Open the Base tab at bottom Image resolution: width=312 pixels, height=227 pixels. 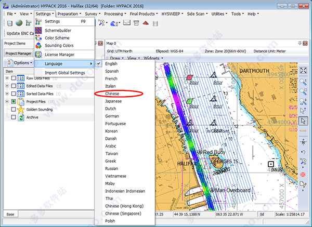pyautogui.click(x=10, y=215)
